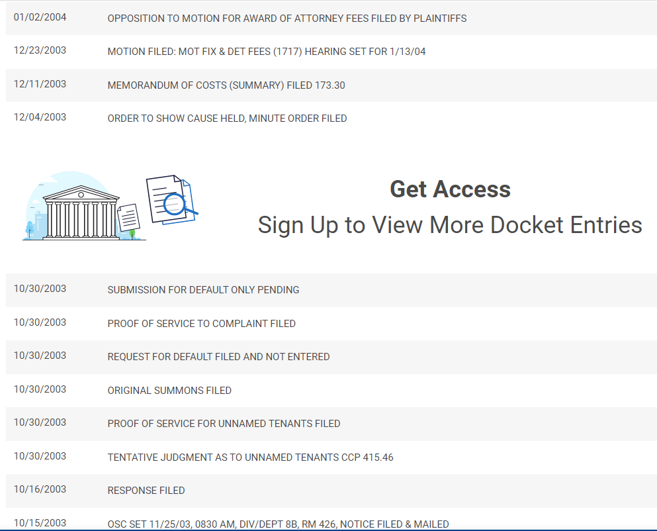Select Tentative Judgment as to Unnamed Tenants entry
Screen dimensions: 657x531
tap(250, 458)
